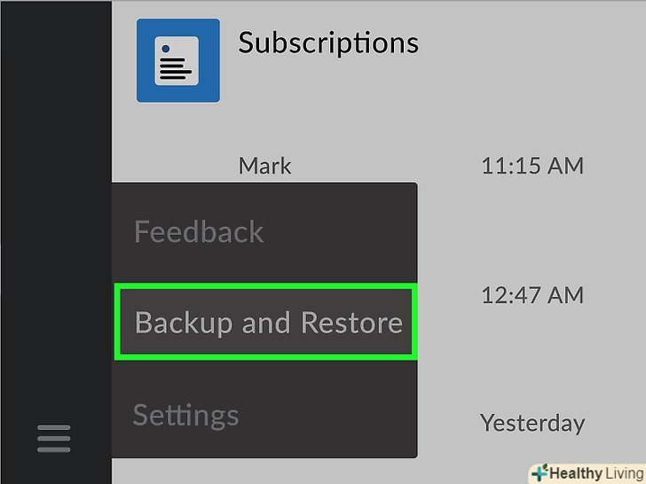
Task: Select Feedback from the popup menu
Action: (x=199, y=232)
